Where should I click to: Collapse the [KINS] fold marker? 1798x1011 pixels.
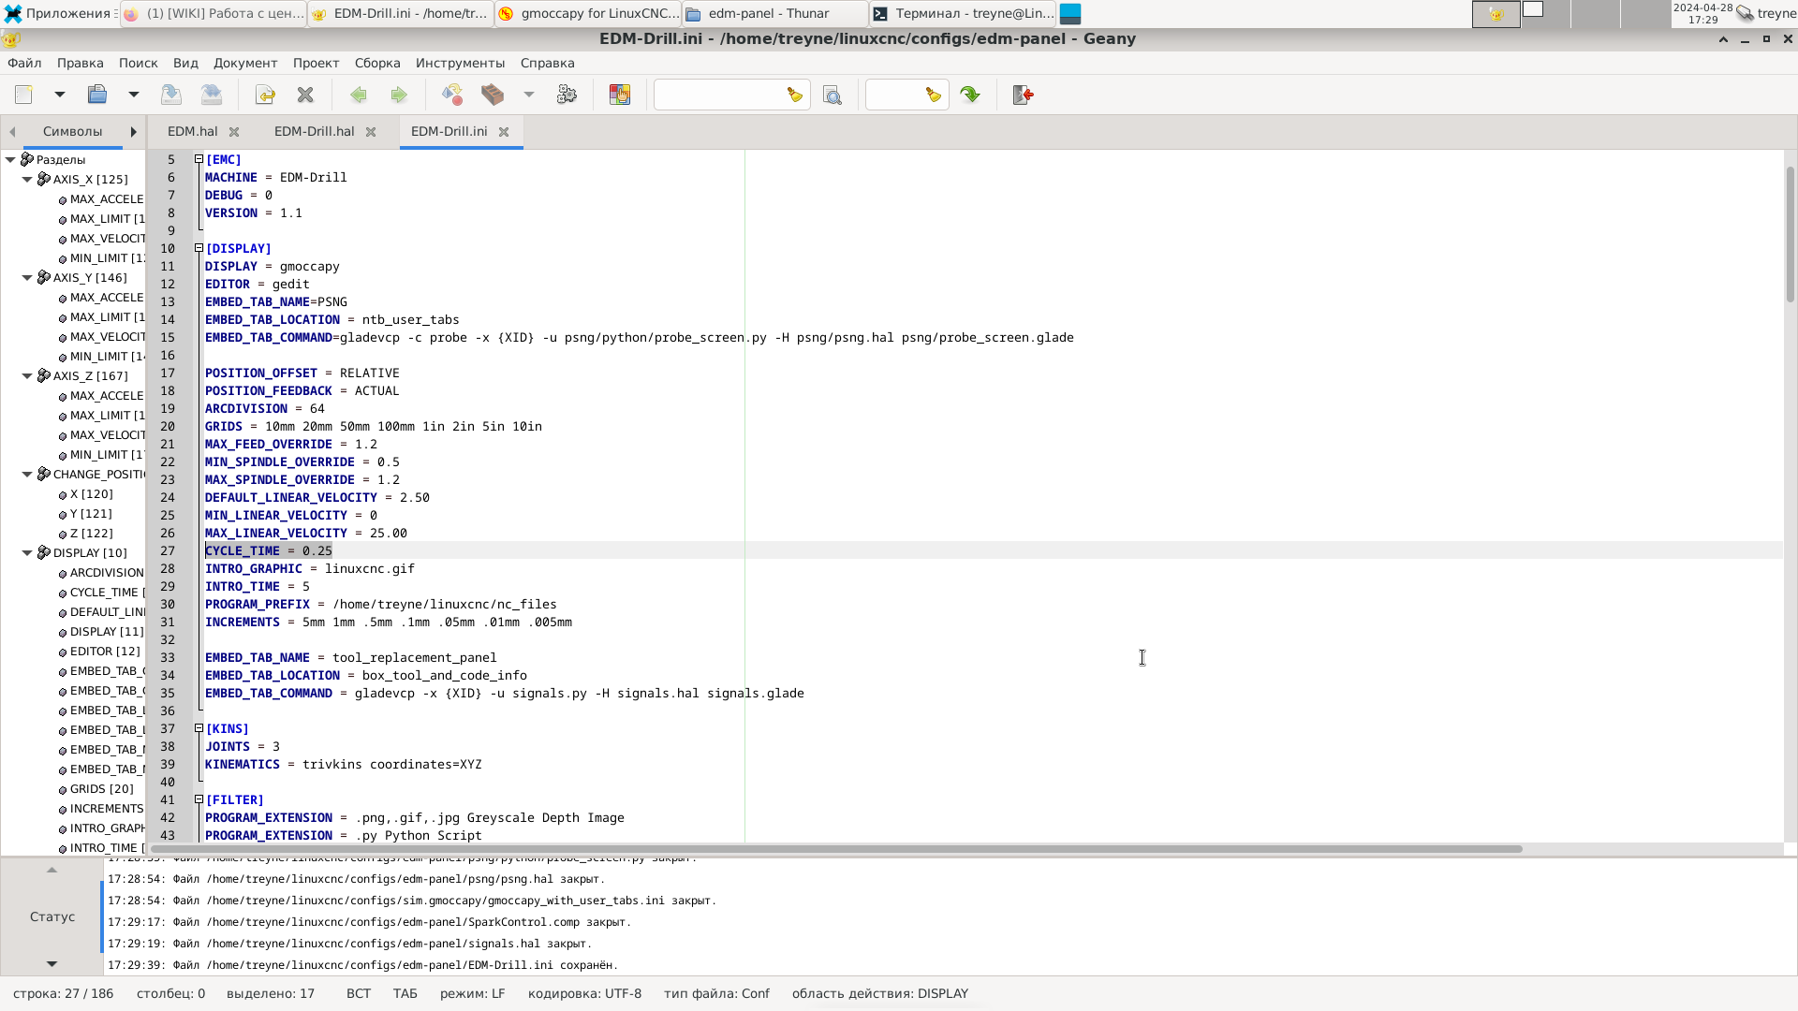click(x=199, y=728)
